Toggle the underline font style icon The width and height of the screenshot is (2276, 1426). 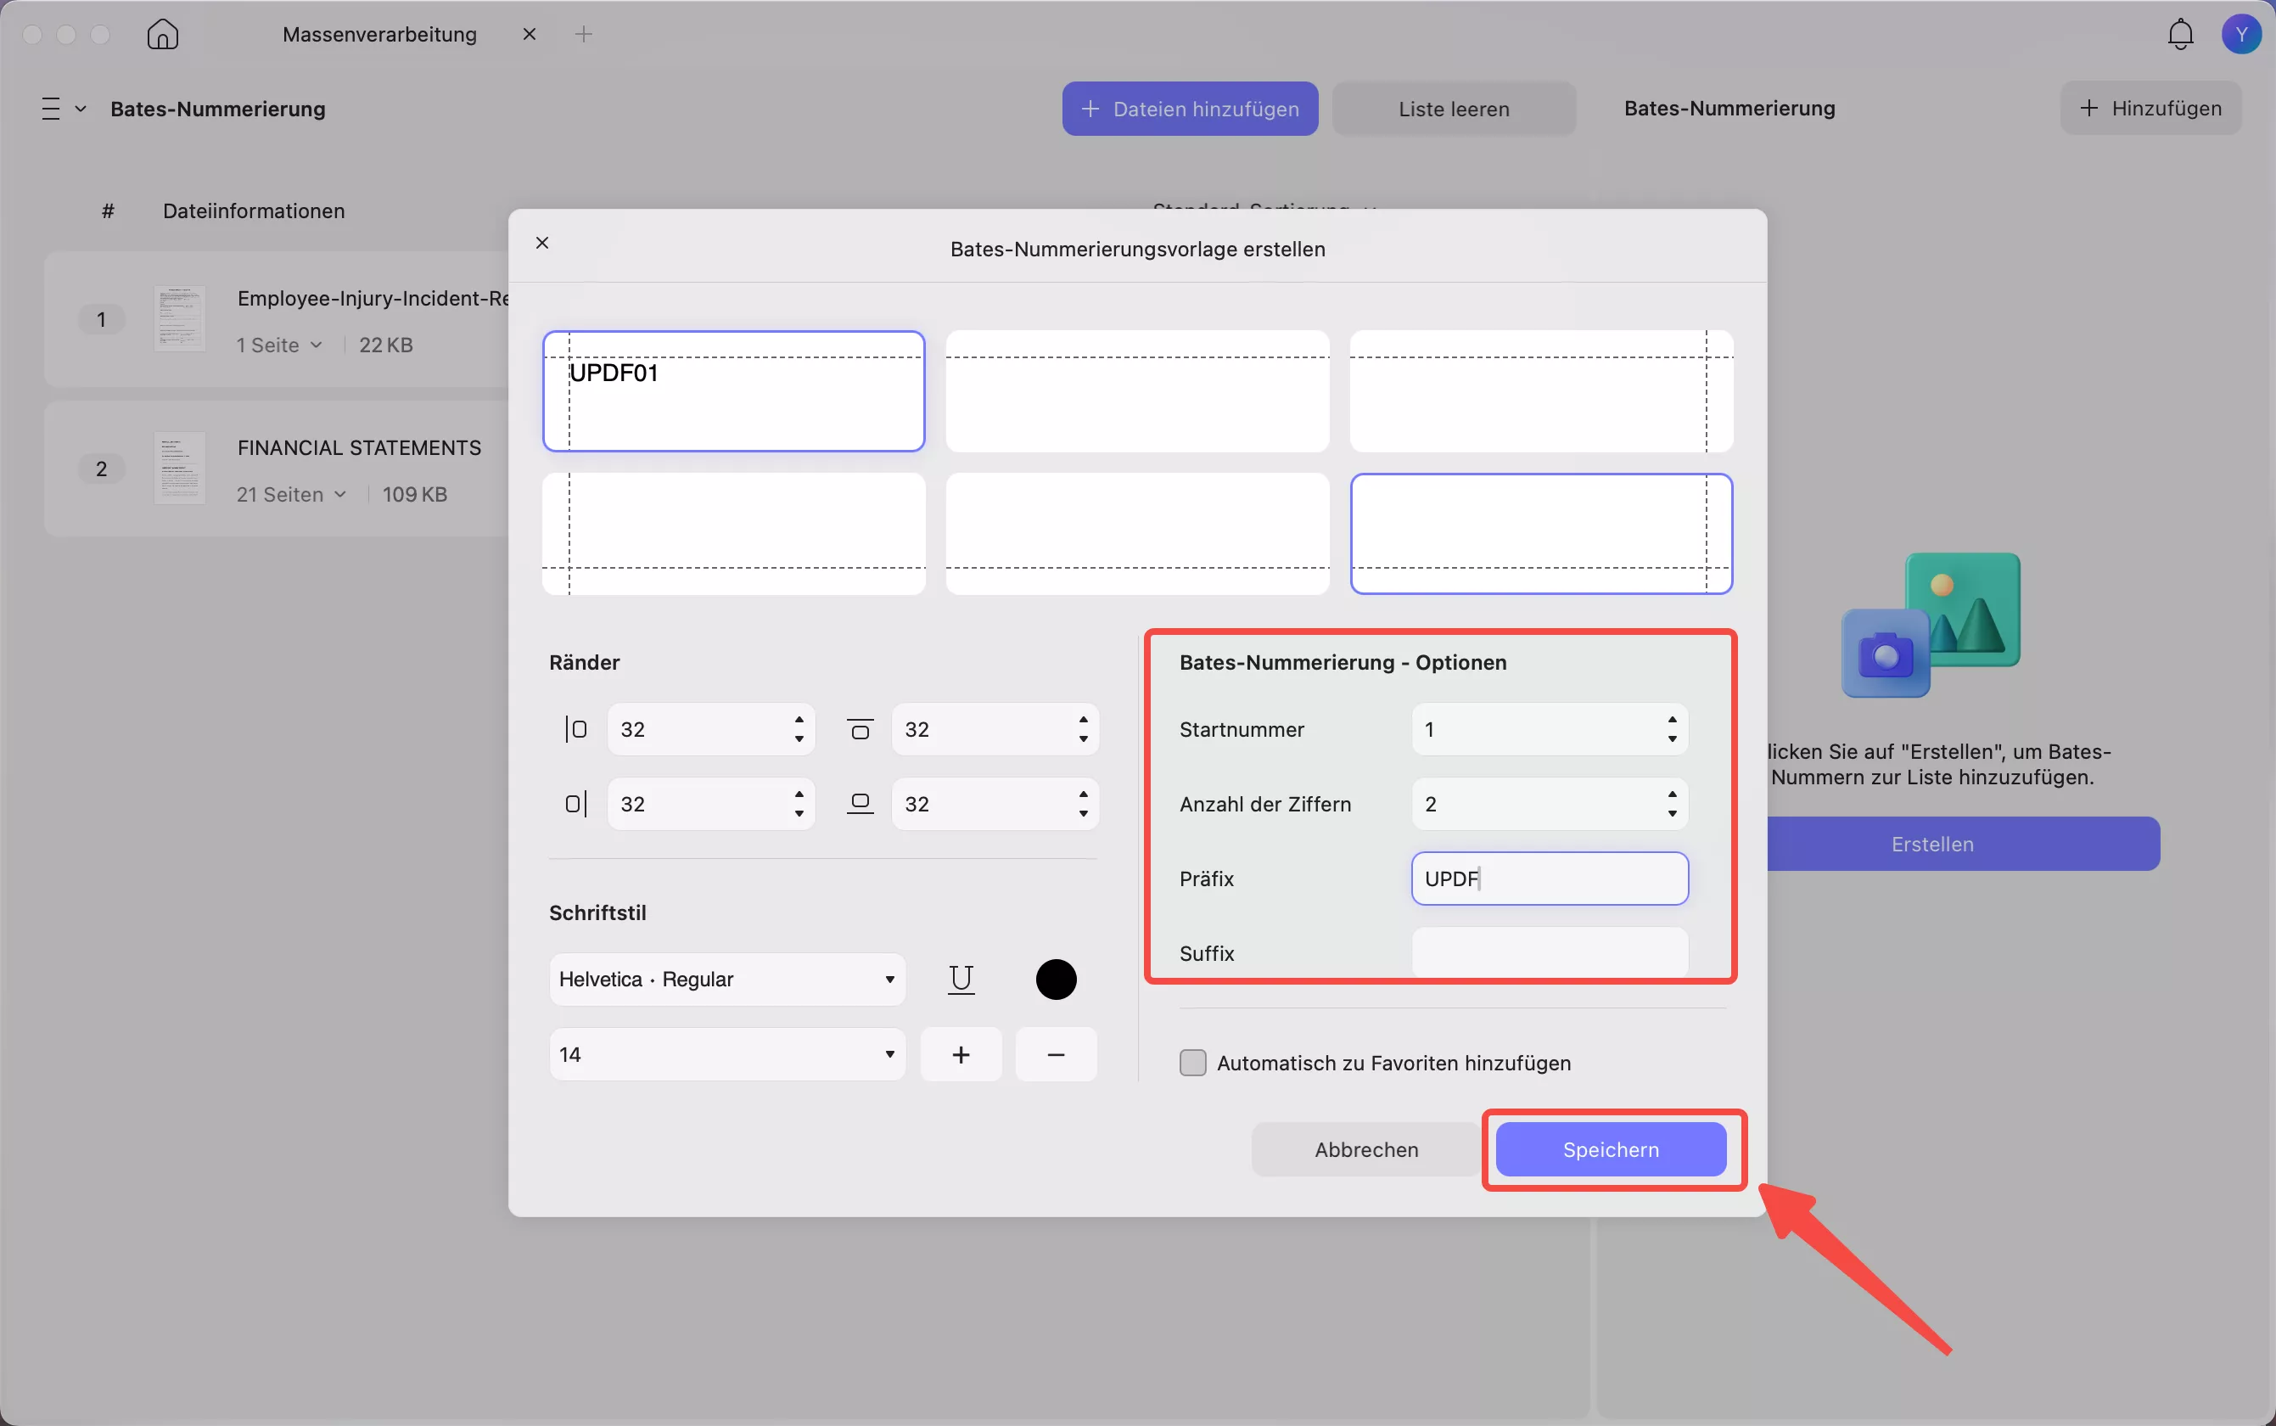pyautogui.click(x=961, y=979)
